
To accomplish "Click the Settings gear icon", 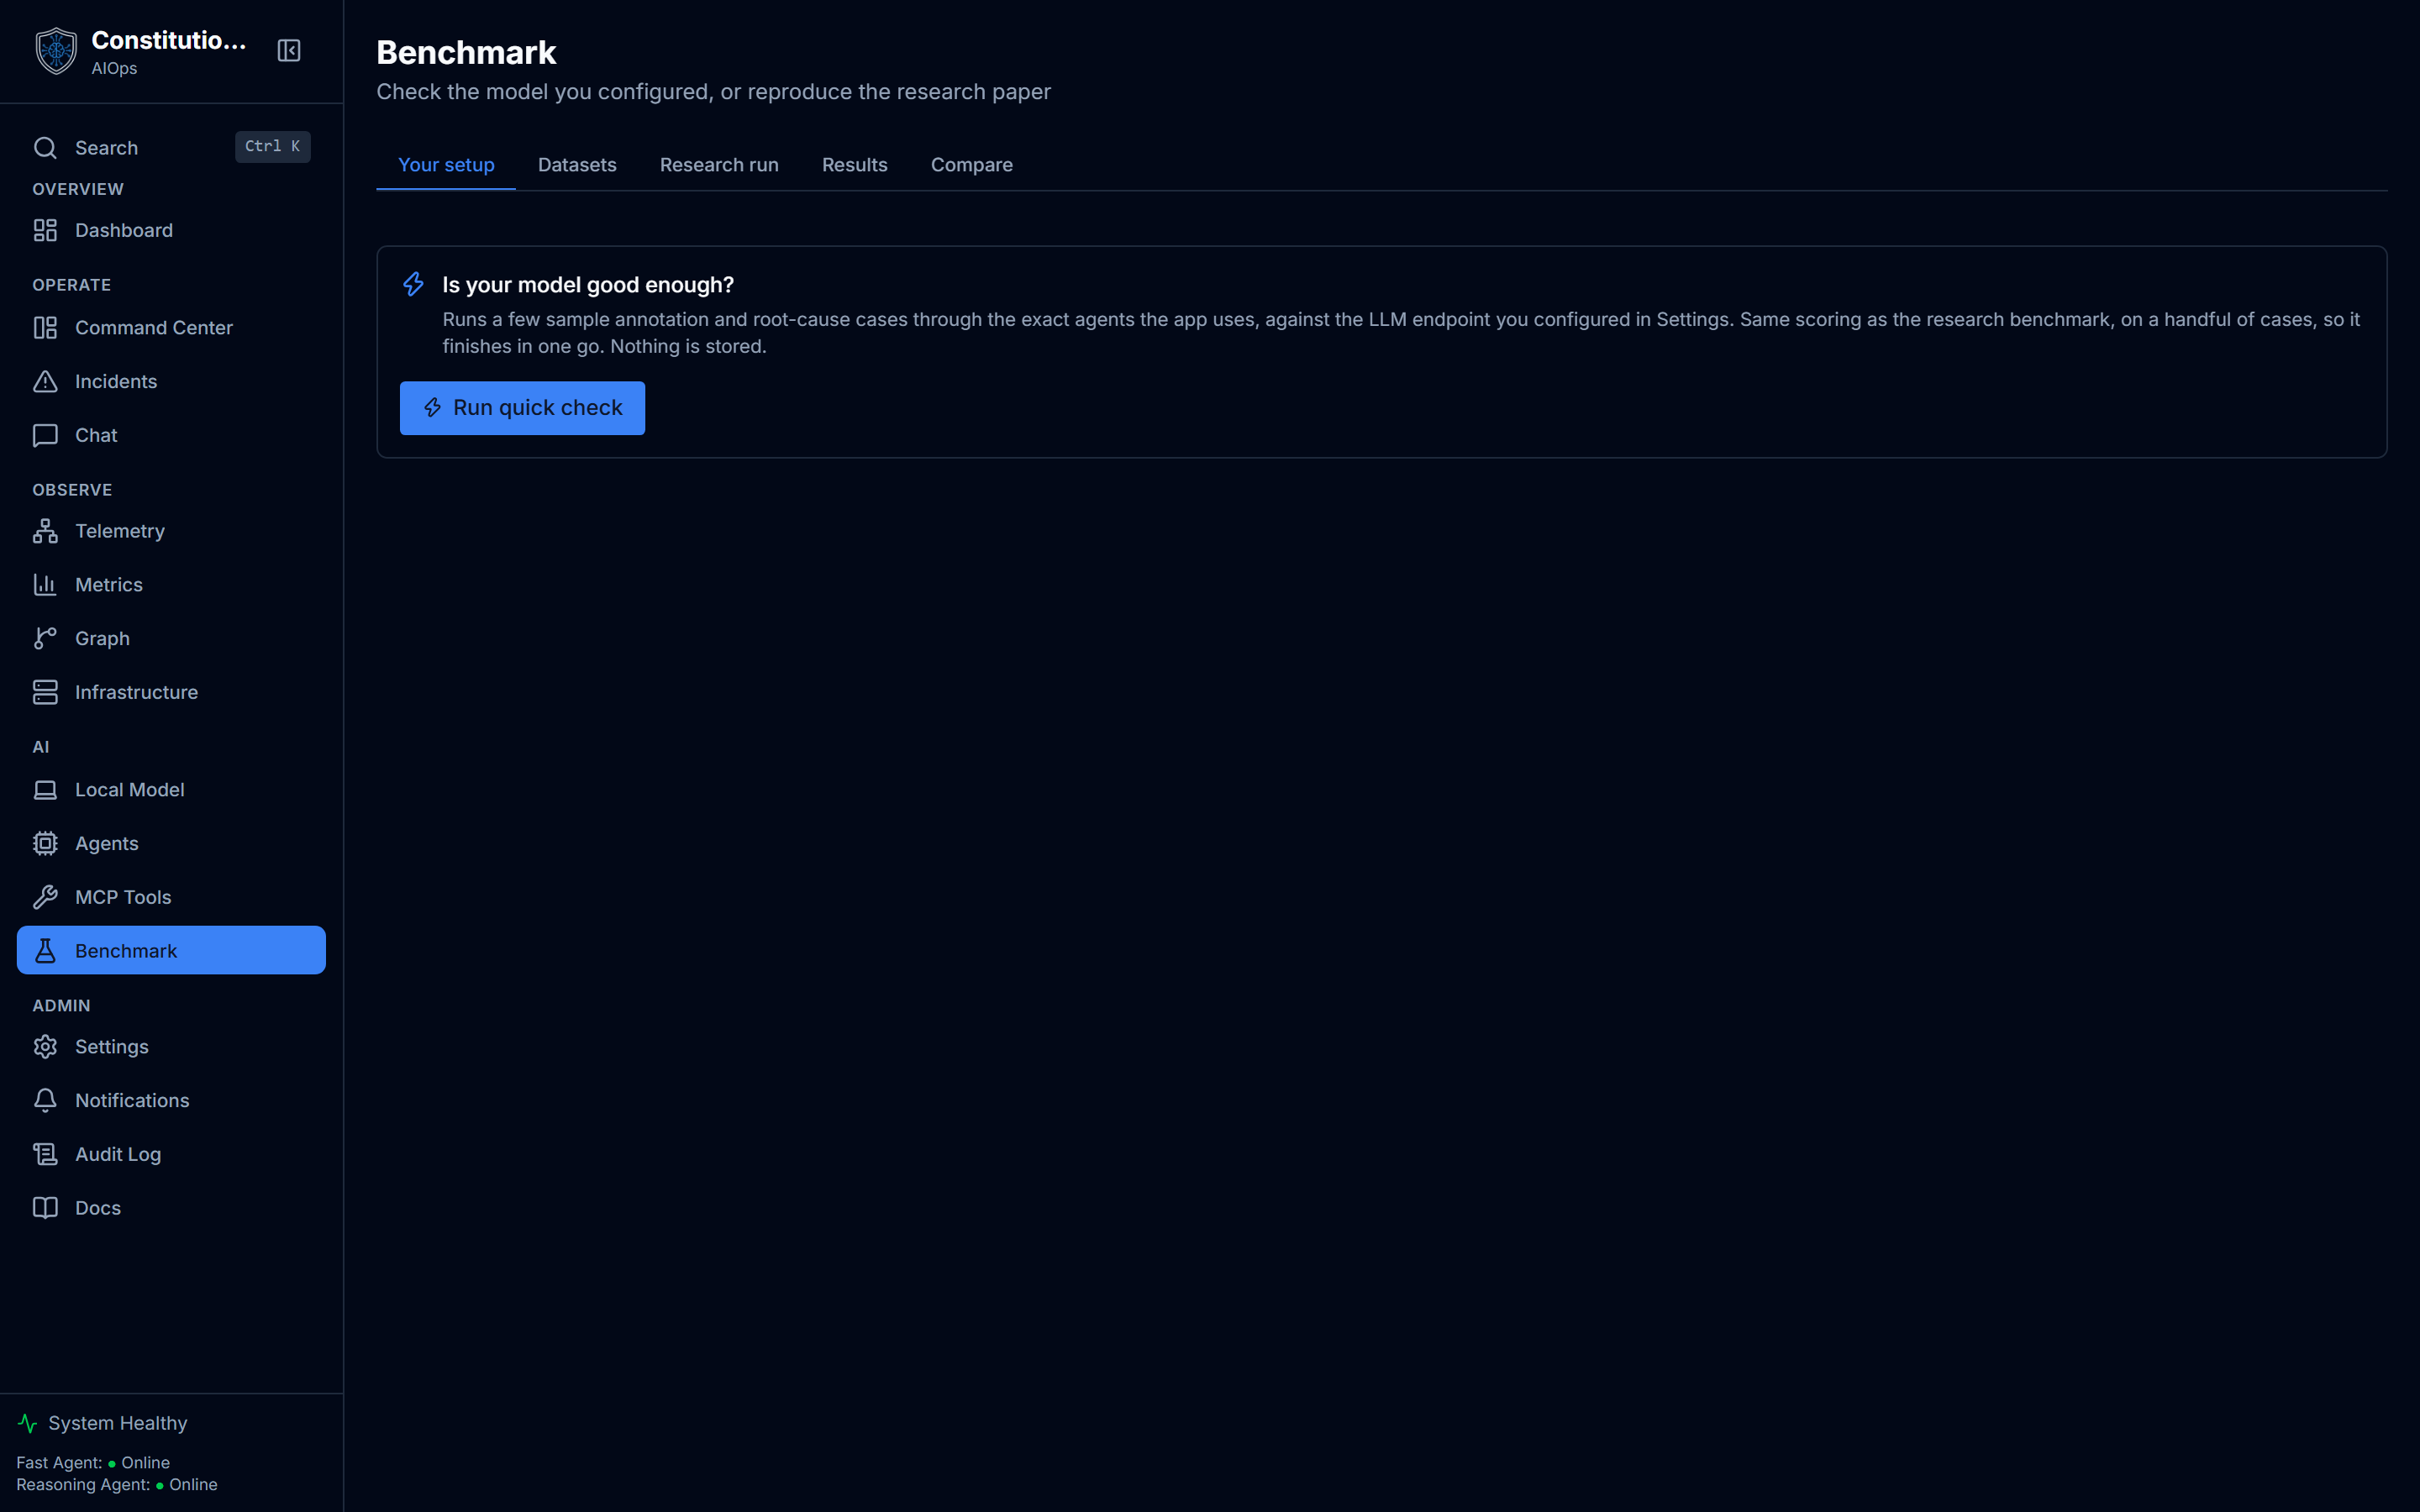I will click(x=45, y=1046).
